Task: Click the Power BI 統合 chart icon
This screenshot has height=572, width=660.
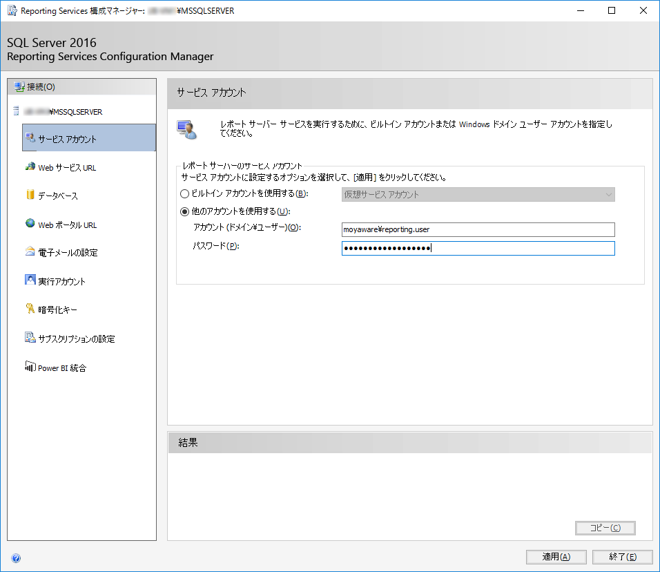Action: click(x=30, y=366)
